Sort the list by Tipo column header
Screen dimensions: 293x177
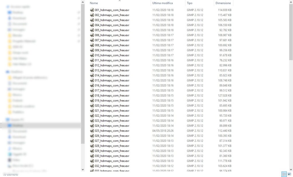(189, 3)
